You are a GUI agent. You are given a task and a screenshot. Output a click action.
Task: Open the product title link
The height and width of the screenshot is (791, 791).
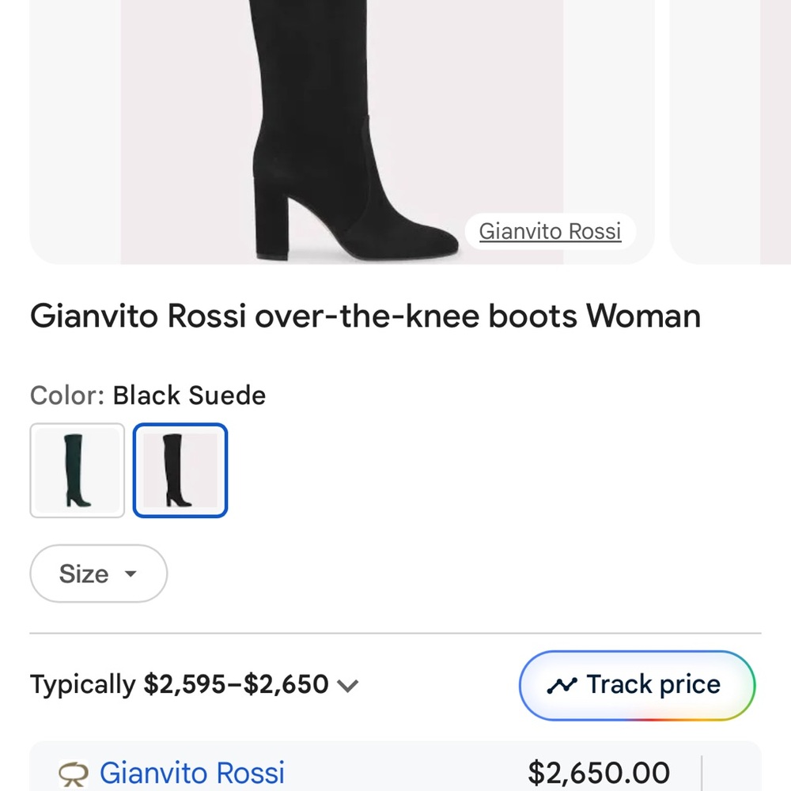365,316
